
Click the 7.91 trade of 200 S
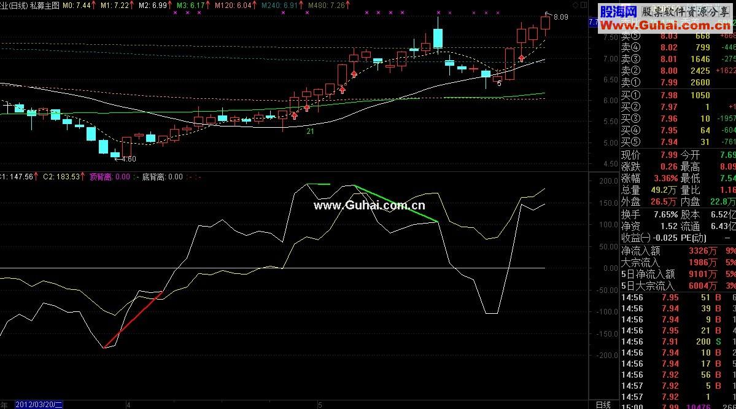(x=678, y=342)
